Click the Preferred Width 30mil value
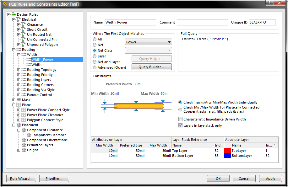 [x=138, y=84]
